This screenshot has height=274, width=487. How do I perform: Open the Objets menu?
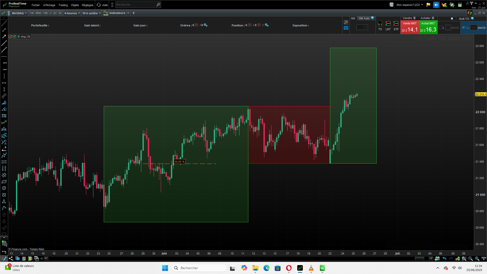coord(75,5)
